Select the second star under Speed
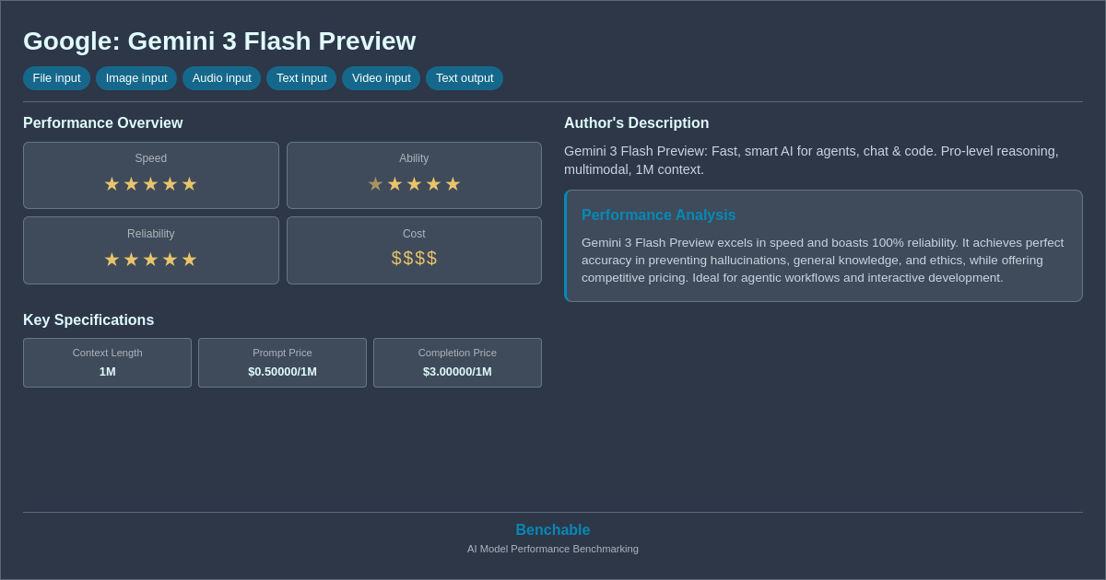1106x580 pixels. (132, 184)
